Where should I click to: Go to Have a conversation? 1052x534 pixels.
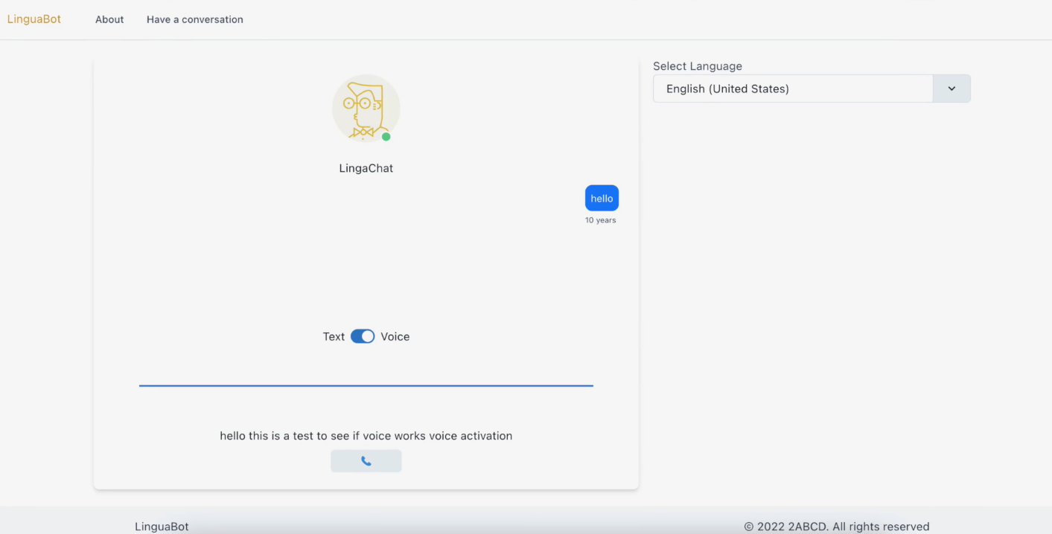(194, 19)
